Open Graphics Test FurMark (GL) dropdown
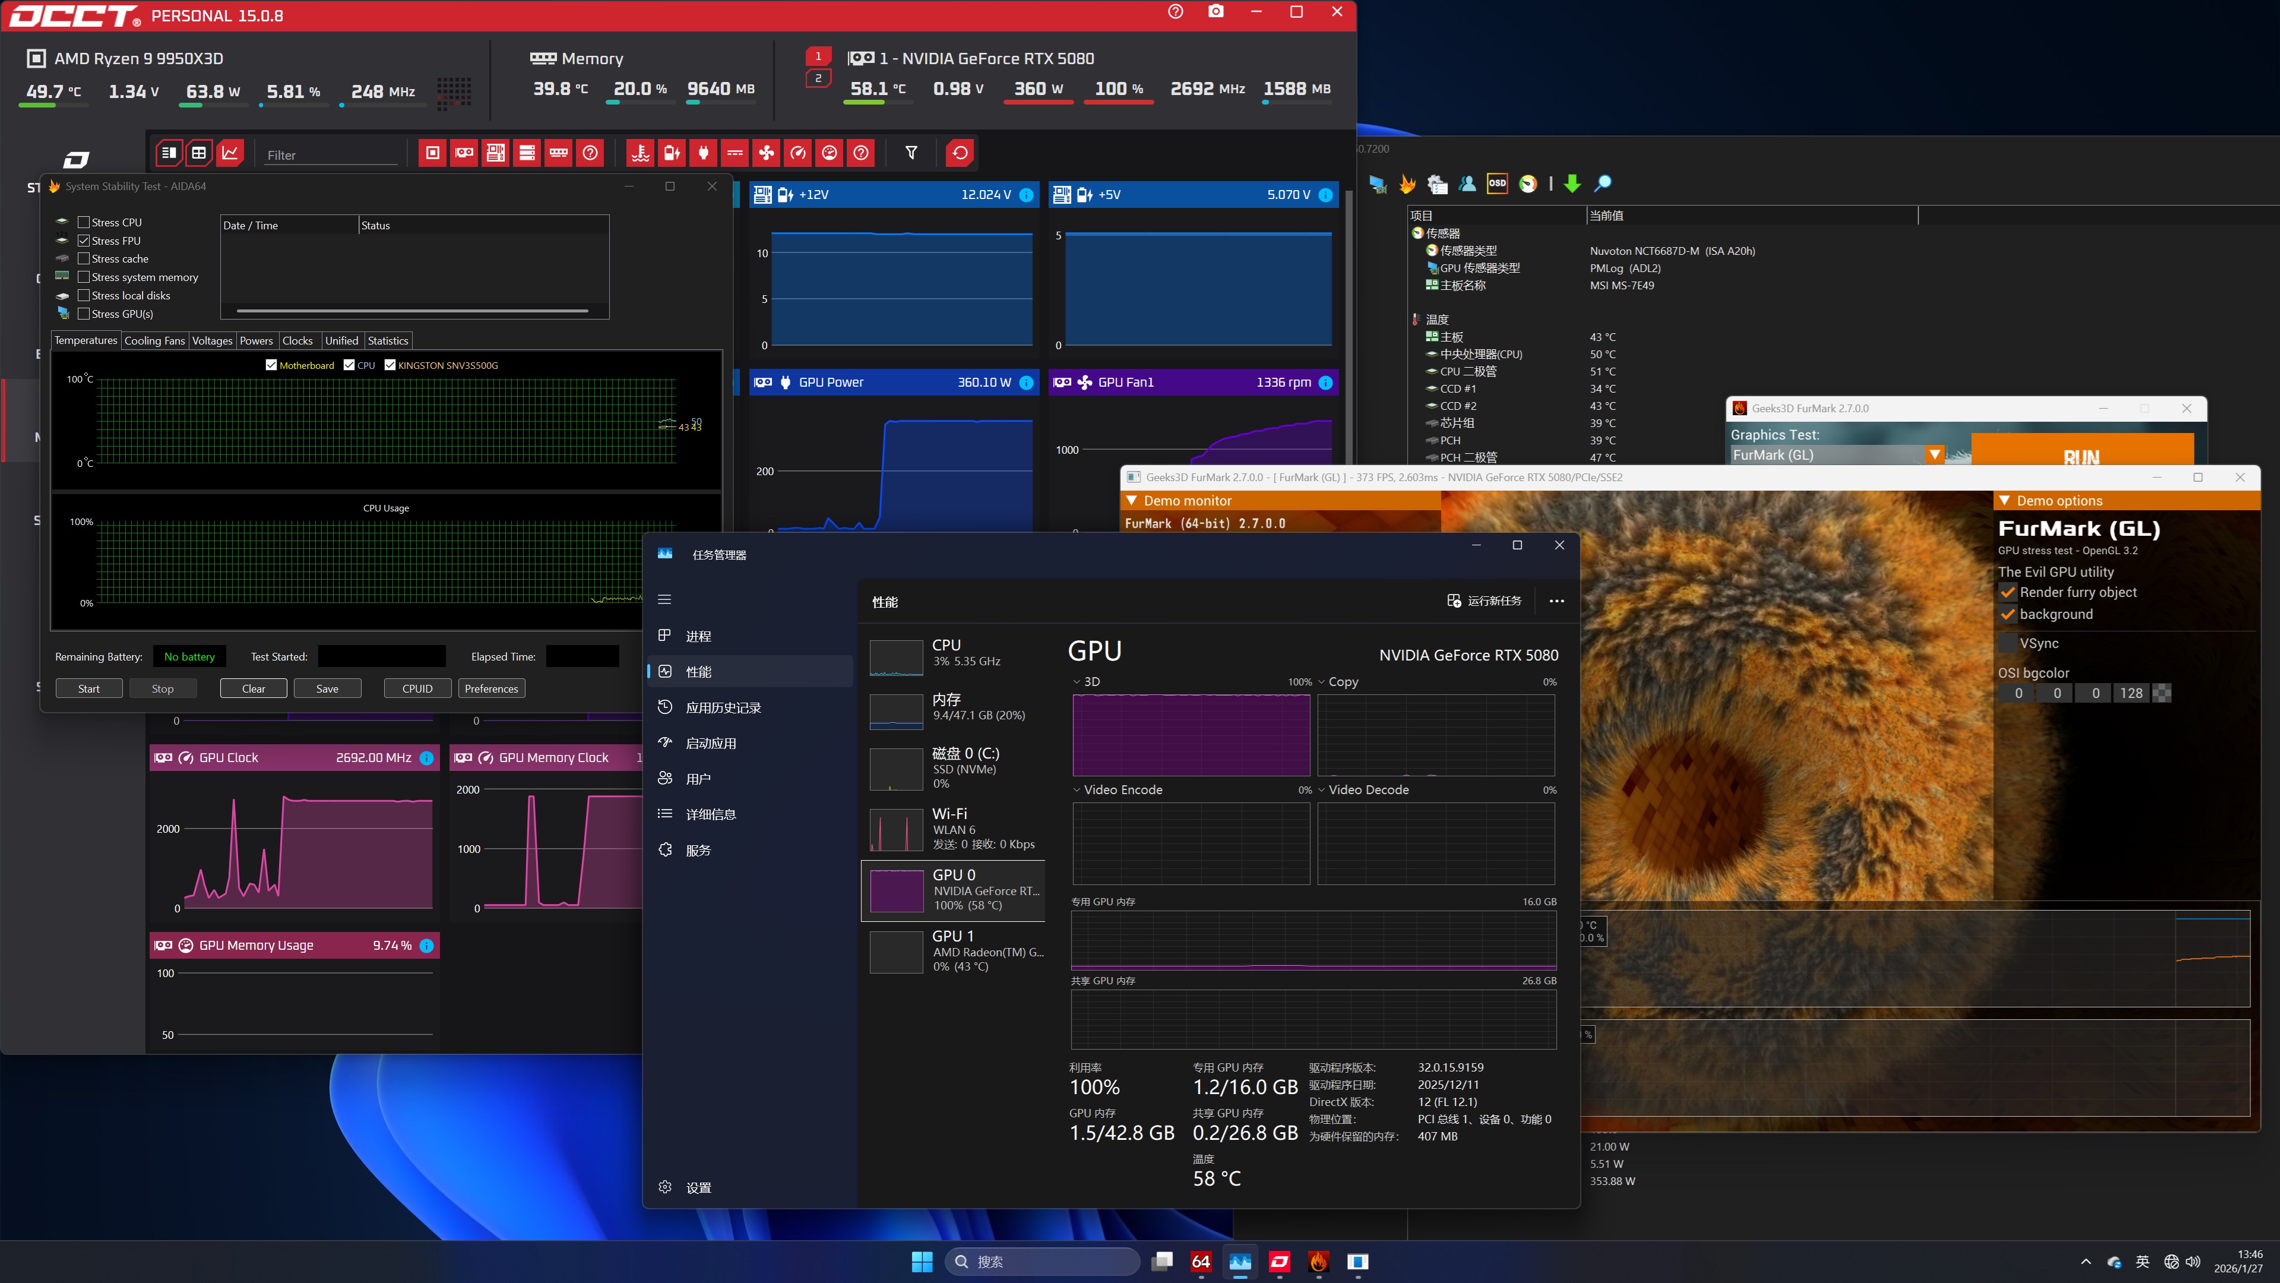Image resolution: width=2280 pixels, height=1283 pixels. [x=1934, y=455]
